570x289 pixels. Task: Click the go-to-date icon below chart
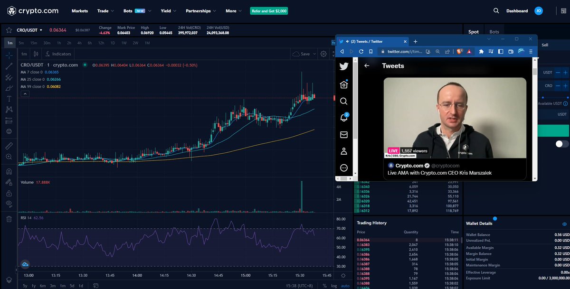[96, 286]
